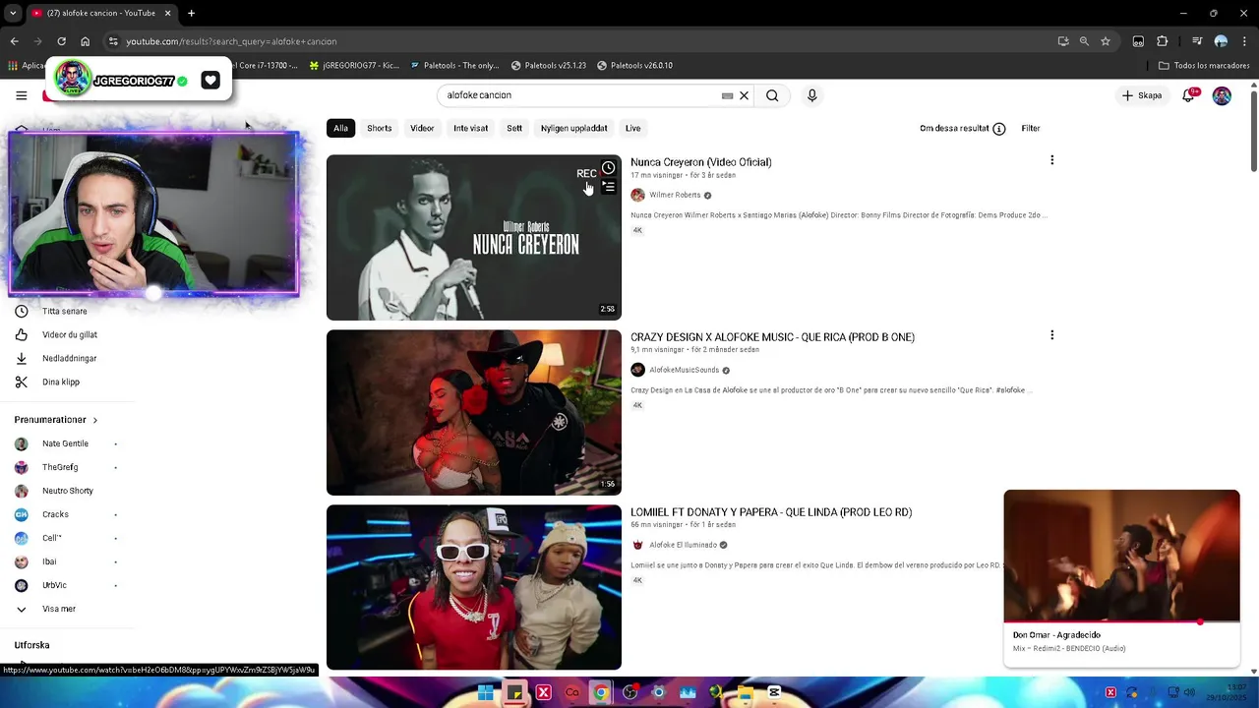Select the Sett filter chip
Viewport: 1259px width, 708px height.
click(514, 128)
